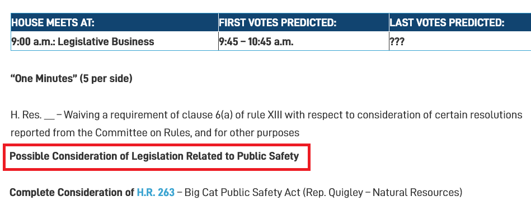Click the words "Legislative Business"
This screenshot has width=531, height=215.
tap(106, 41)
